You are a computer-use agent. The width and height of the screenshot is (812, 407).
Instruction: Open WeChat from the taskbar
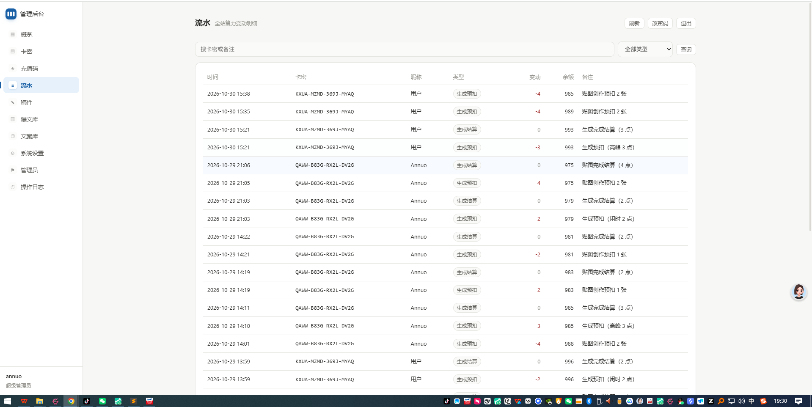102,401
